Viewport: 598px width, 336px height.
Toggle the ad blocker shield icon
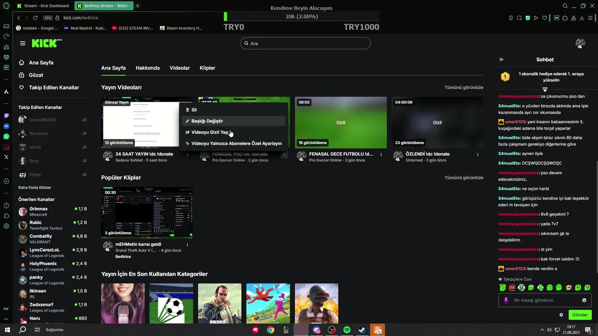[527, 18]
